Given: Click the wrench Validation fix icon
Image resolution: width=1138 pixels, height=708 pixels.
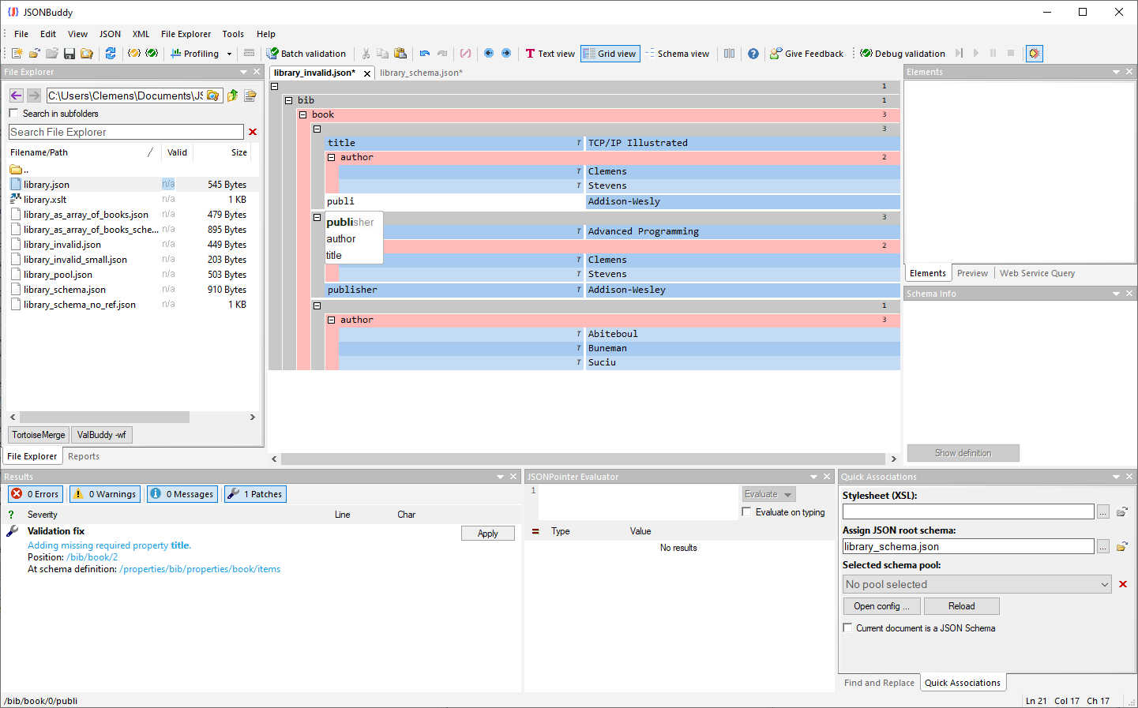Looking at the screenshot, I should (x=12, y=531).
